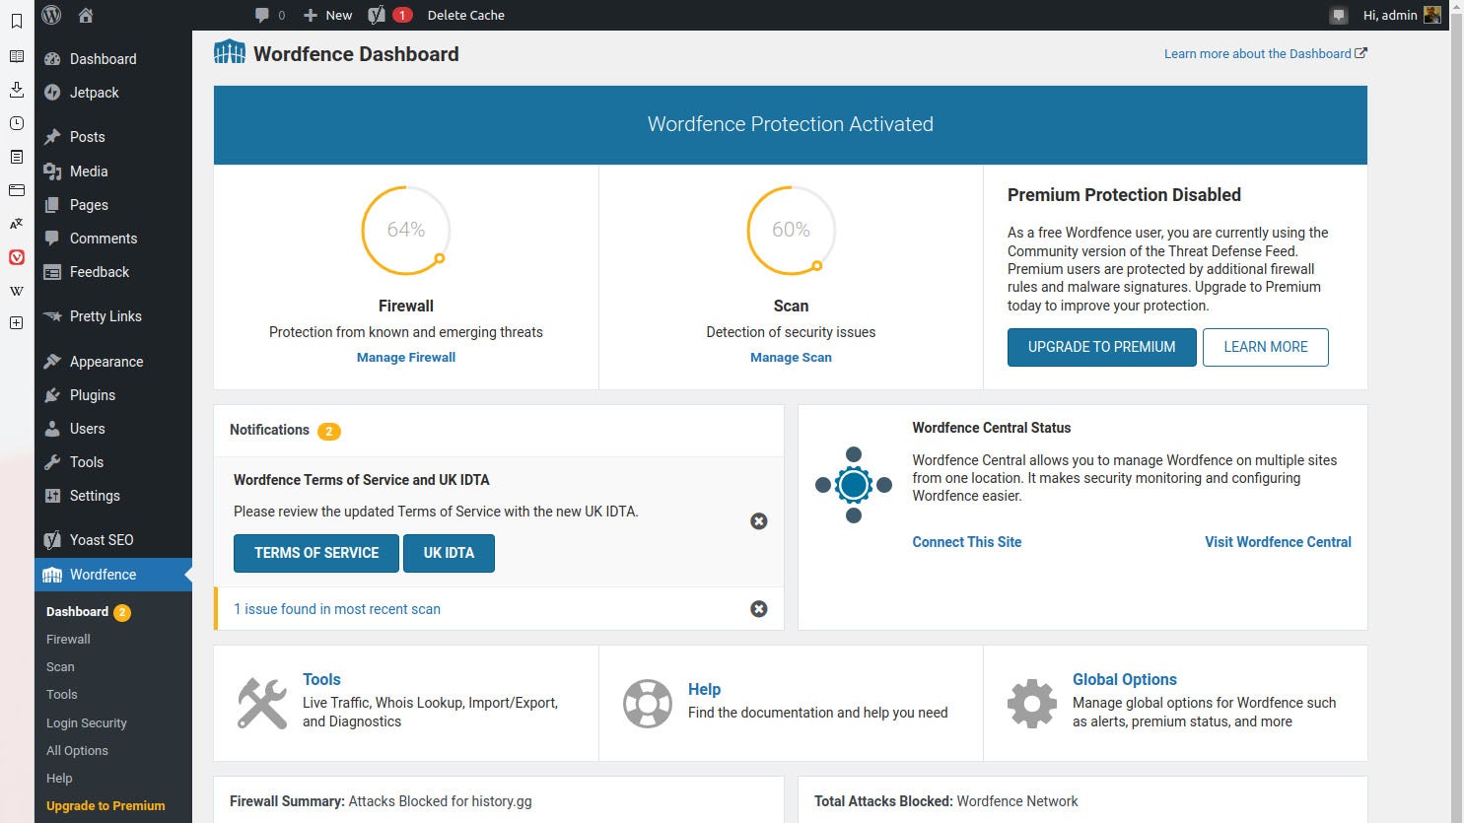Open the red Vivaldi icon in sidebar

tap(17, 257)
